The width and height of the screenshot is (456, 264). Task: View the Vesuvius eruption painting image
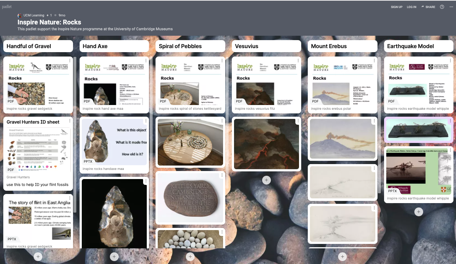tap(267, 144)
